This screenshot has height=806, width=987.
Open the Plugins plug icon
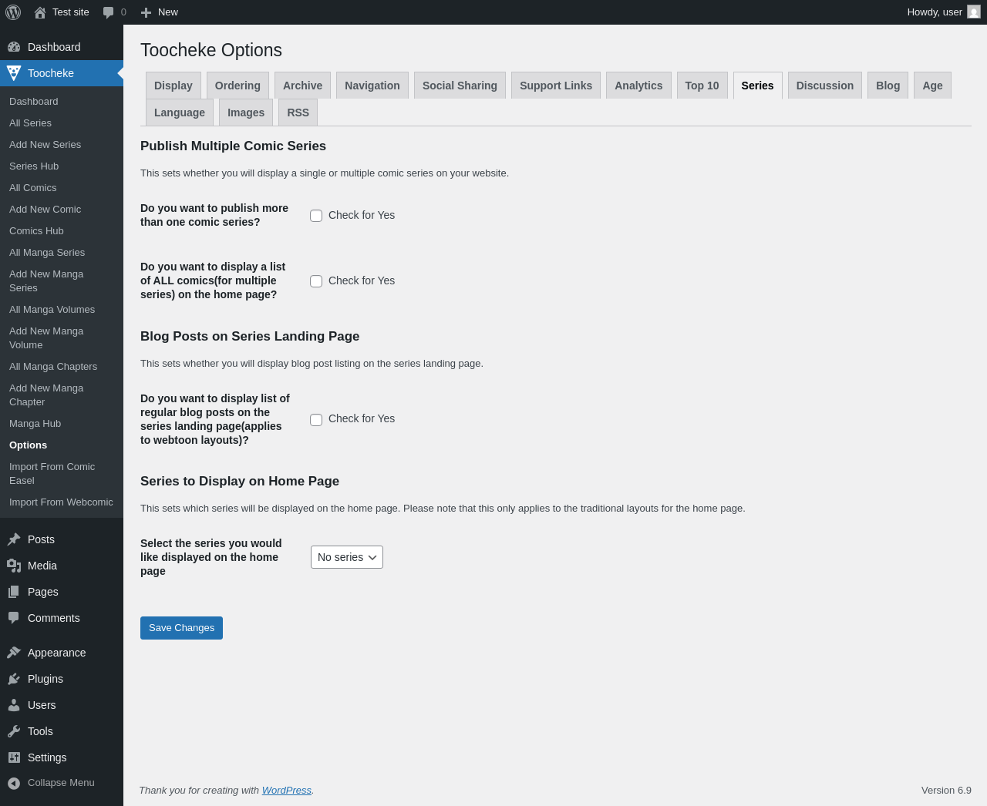click(14, 679)
